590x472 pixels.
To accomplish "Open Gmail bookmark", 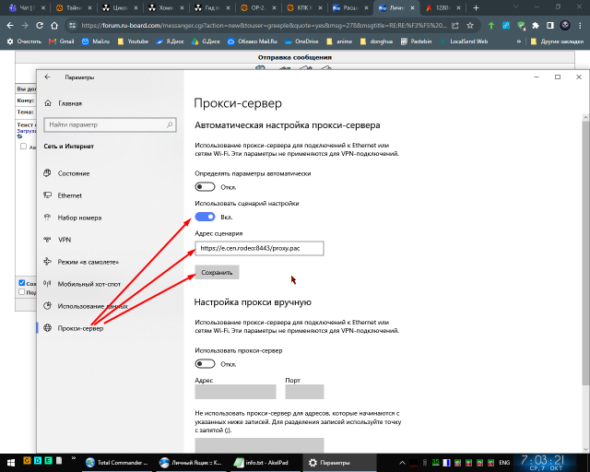I will pos(62,41).
